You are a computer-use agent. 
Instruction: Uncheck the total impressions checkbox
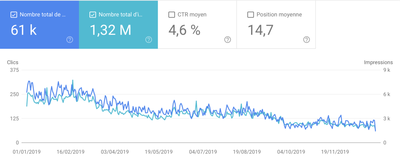point(93,15)
